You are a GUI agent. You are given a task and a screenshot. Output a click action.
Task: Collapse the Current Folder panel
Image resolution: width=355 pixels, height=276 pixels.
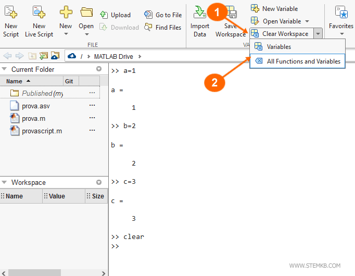4,69
